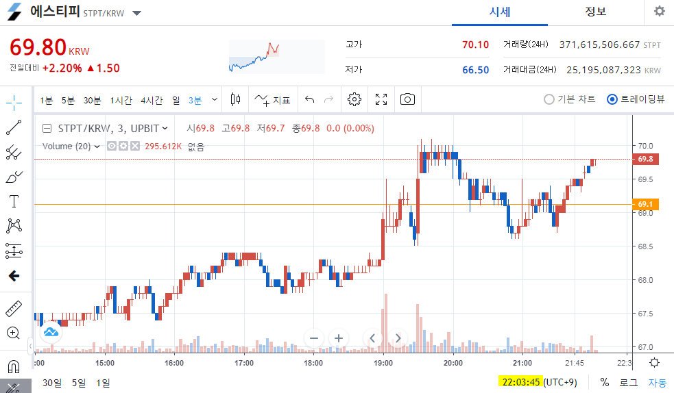Screen dimensions: 674x393
Task: Set interval to 30분
Action: pyautogui.click(x=92, y=101)
